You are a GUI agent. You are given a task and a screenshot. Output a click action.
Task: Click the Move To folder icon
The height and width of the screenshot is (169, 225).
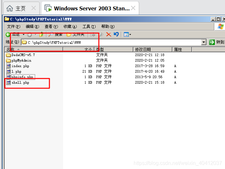tap(93, 34)
